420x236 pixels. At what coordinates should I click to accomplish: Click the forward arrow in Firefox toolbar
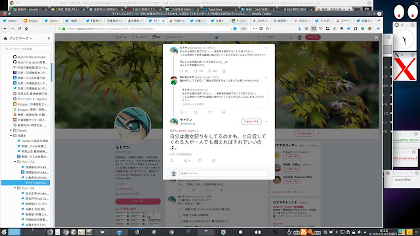pyautogui.click(x=12, y=29)
